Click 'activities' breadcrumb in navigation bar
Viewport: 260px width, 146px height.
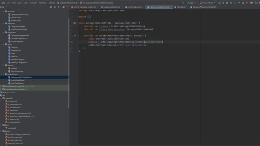coord(52,3)
